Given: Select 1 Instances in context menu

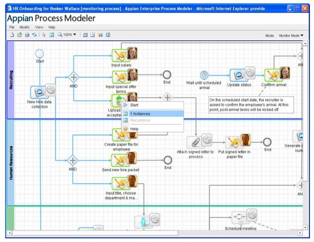Looking at the screenshot, I should 153,114.
